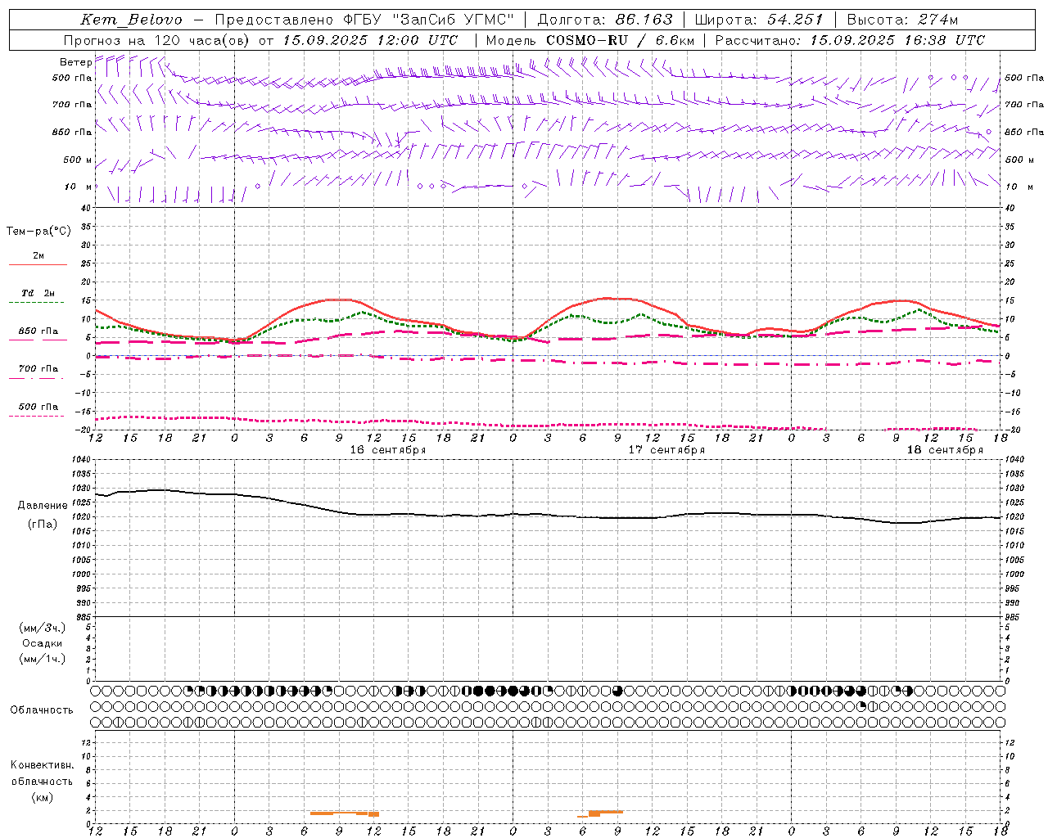Click orange convective cloud bar on 16 сентября
Viewport: 1048px width, 838px height.
[x=344, y=813]
